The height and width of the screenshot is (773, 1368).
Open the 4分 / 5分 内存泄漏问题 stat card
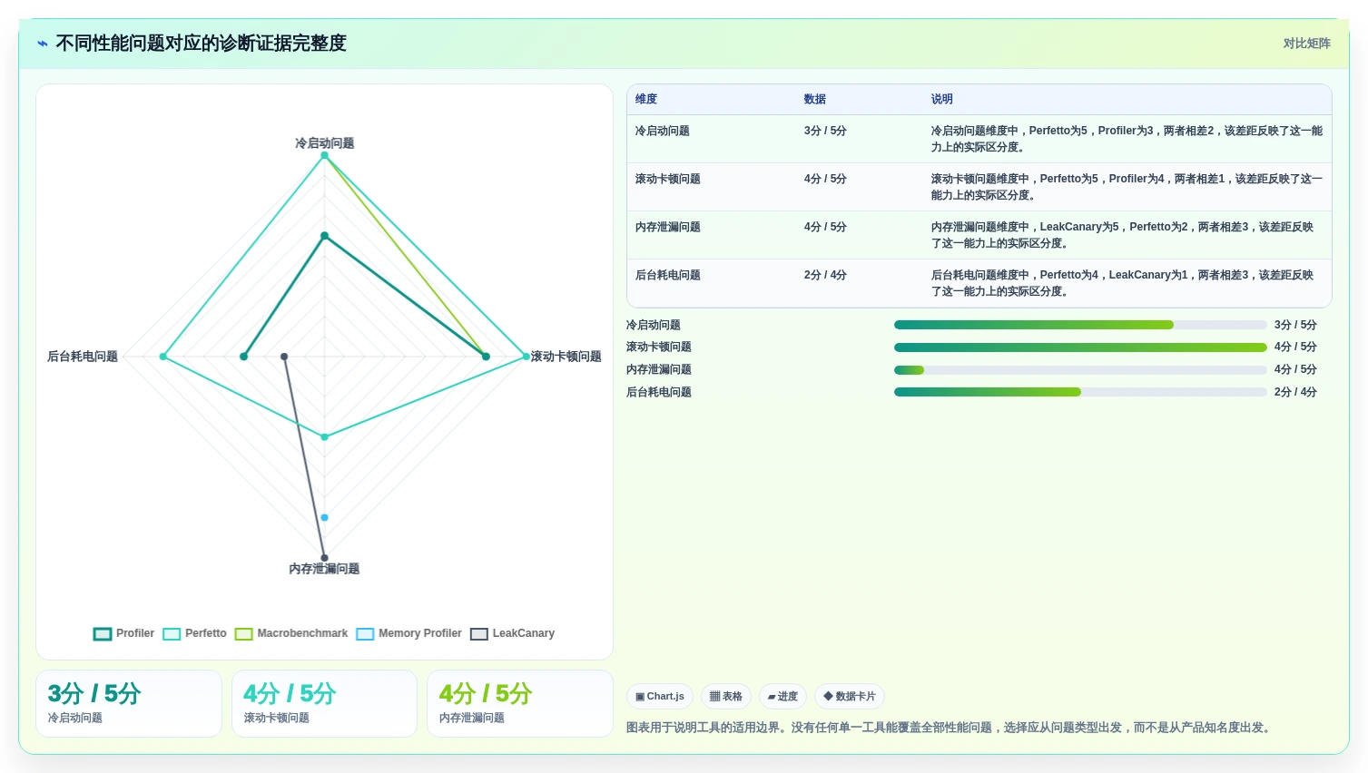pos(520,703)
